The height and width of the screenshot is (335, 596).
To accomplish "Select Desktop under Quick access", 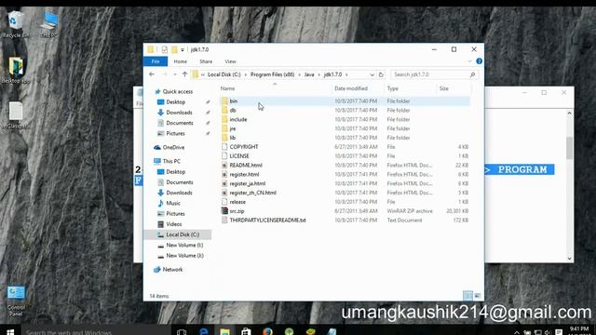I will pyautogui.click(x=176, y=102).
